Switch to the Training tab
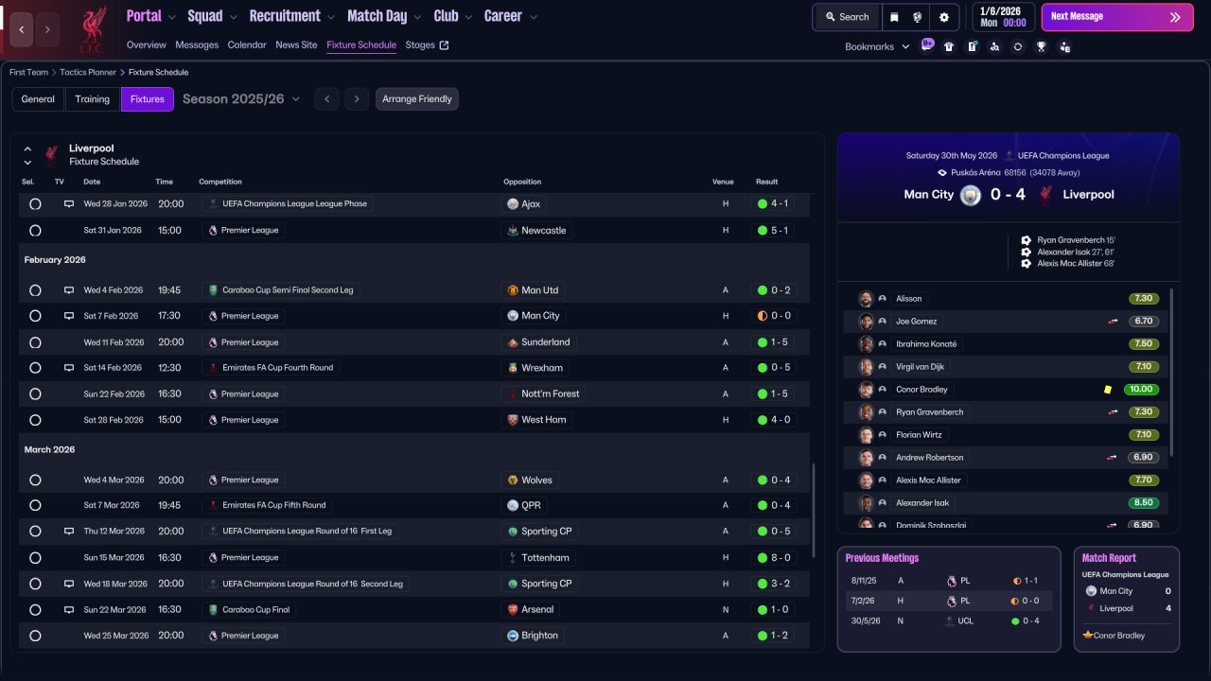Viewport: 1211px width, 681px height. (93, 99)
